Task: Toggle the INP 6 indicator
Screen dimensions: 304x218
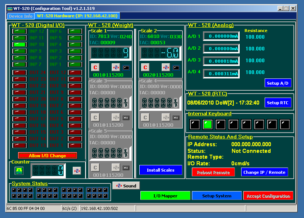Action: click(x=75, y=31)
